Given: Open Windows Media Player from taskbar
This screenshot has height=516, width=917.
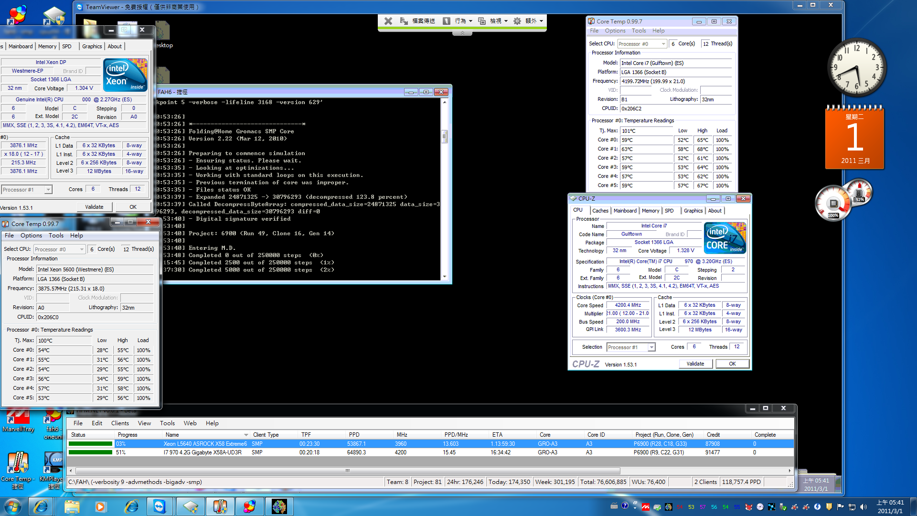Looking at the screenshot, I should pos(100,506).
